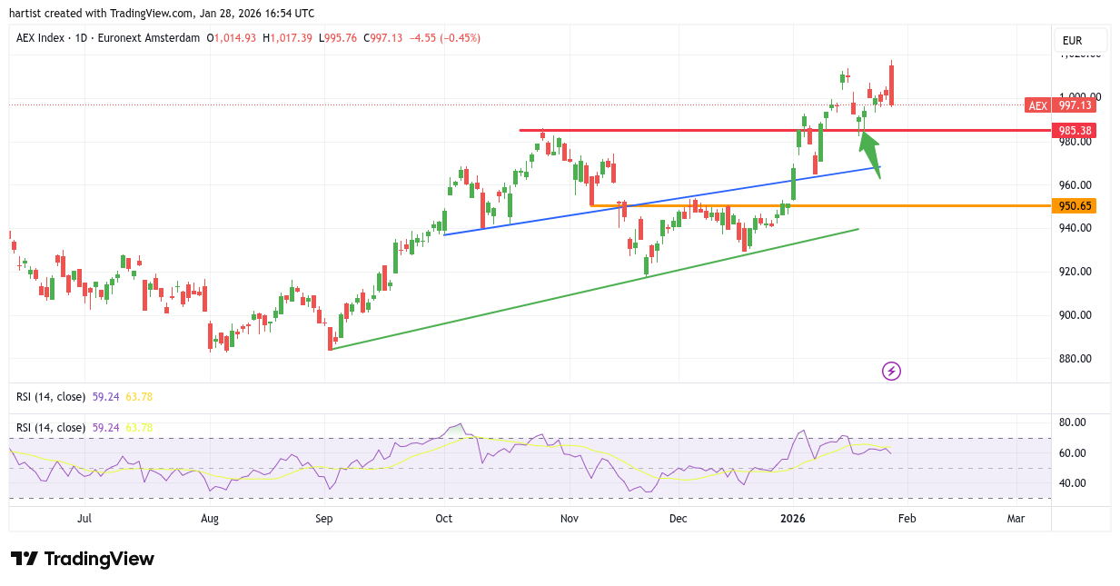Screen dimensions: 1120x586
Task: Open the upper RSI (14, close) indicator legend
Action: click(x=51, y=397)
